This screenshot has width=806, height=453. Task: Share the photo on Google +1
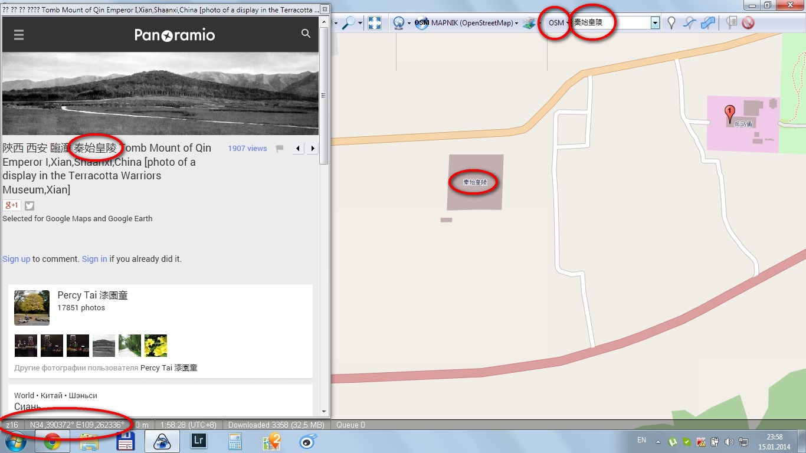coord(12,205)
